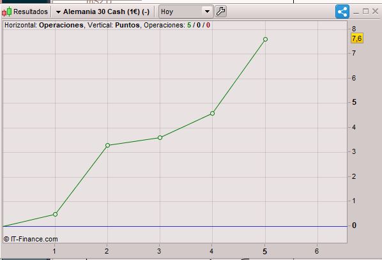Maximize the results window
This screenshot has width=382, height=260.
pos(365,11)
